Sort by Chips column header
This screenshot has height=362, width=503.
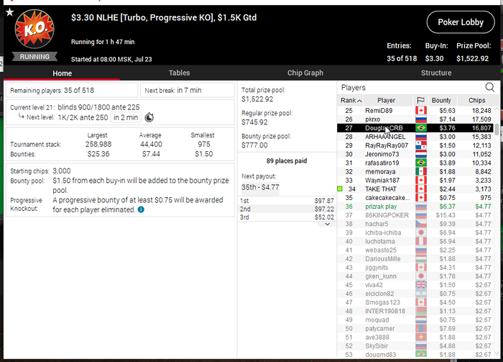(x=476, y=101)
